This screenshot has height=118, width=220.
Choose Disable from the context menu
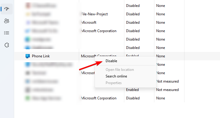click(111, 61)
